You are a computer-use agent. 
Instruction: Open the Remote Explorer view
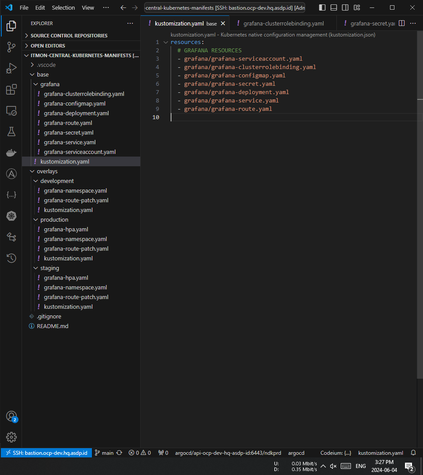tap(11, 110)
